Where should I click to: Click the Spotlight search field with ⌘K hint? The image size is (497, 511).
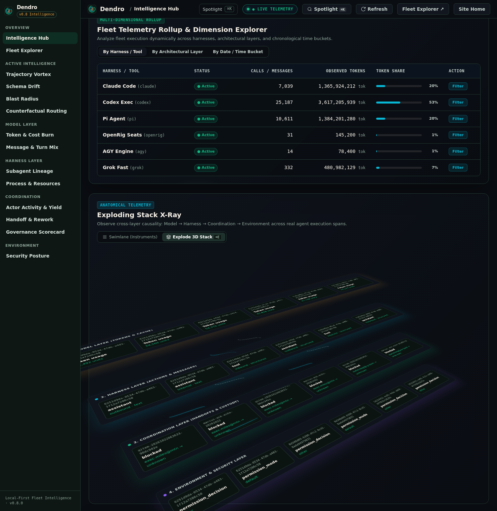pos(218,9)
